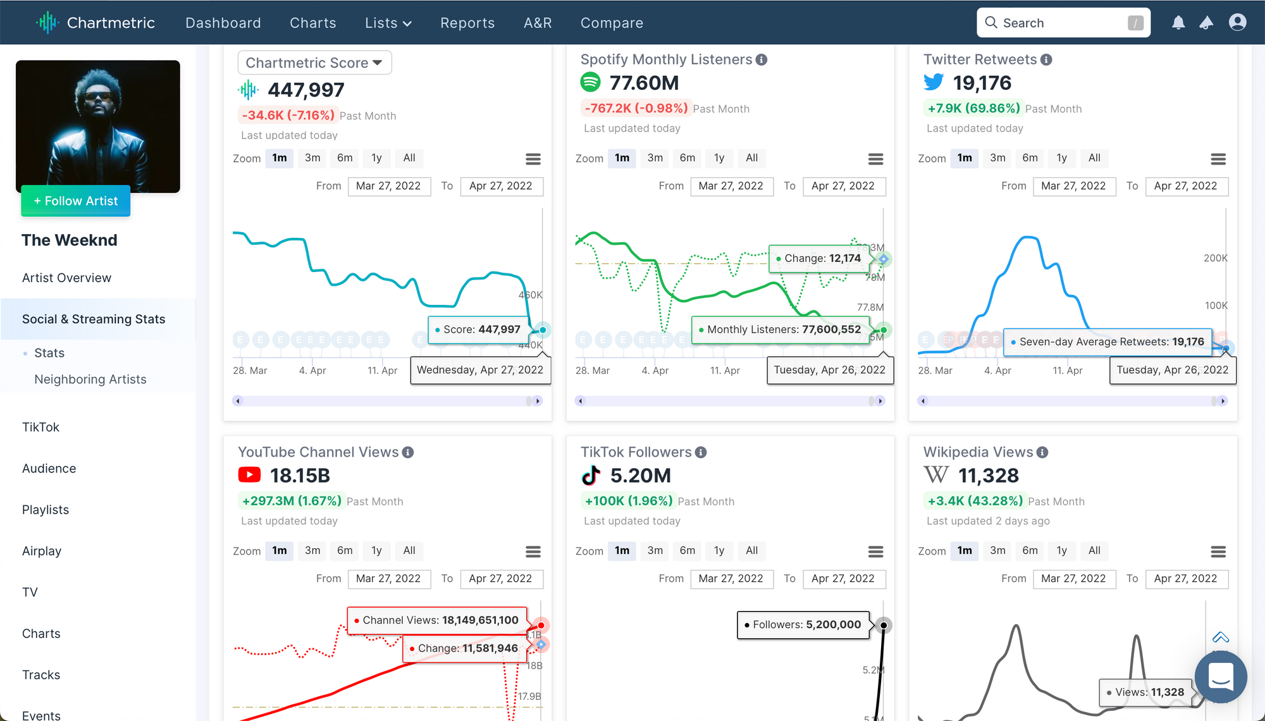Open YouTube Channel Views chart menu icon
This screenshot has height=721, width=1265.
click(x=533, y=552)
